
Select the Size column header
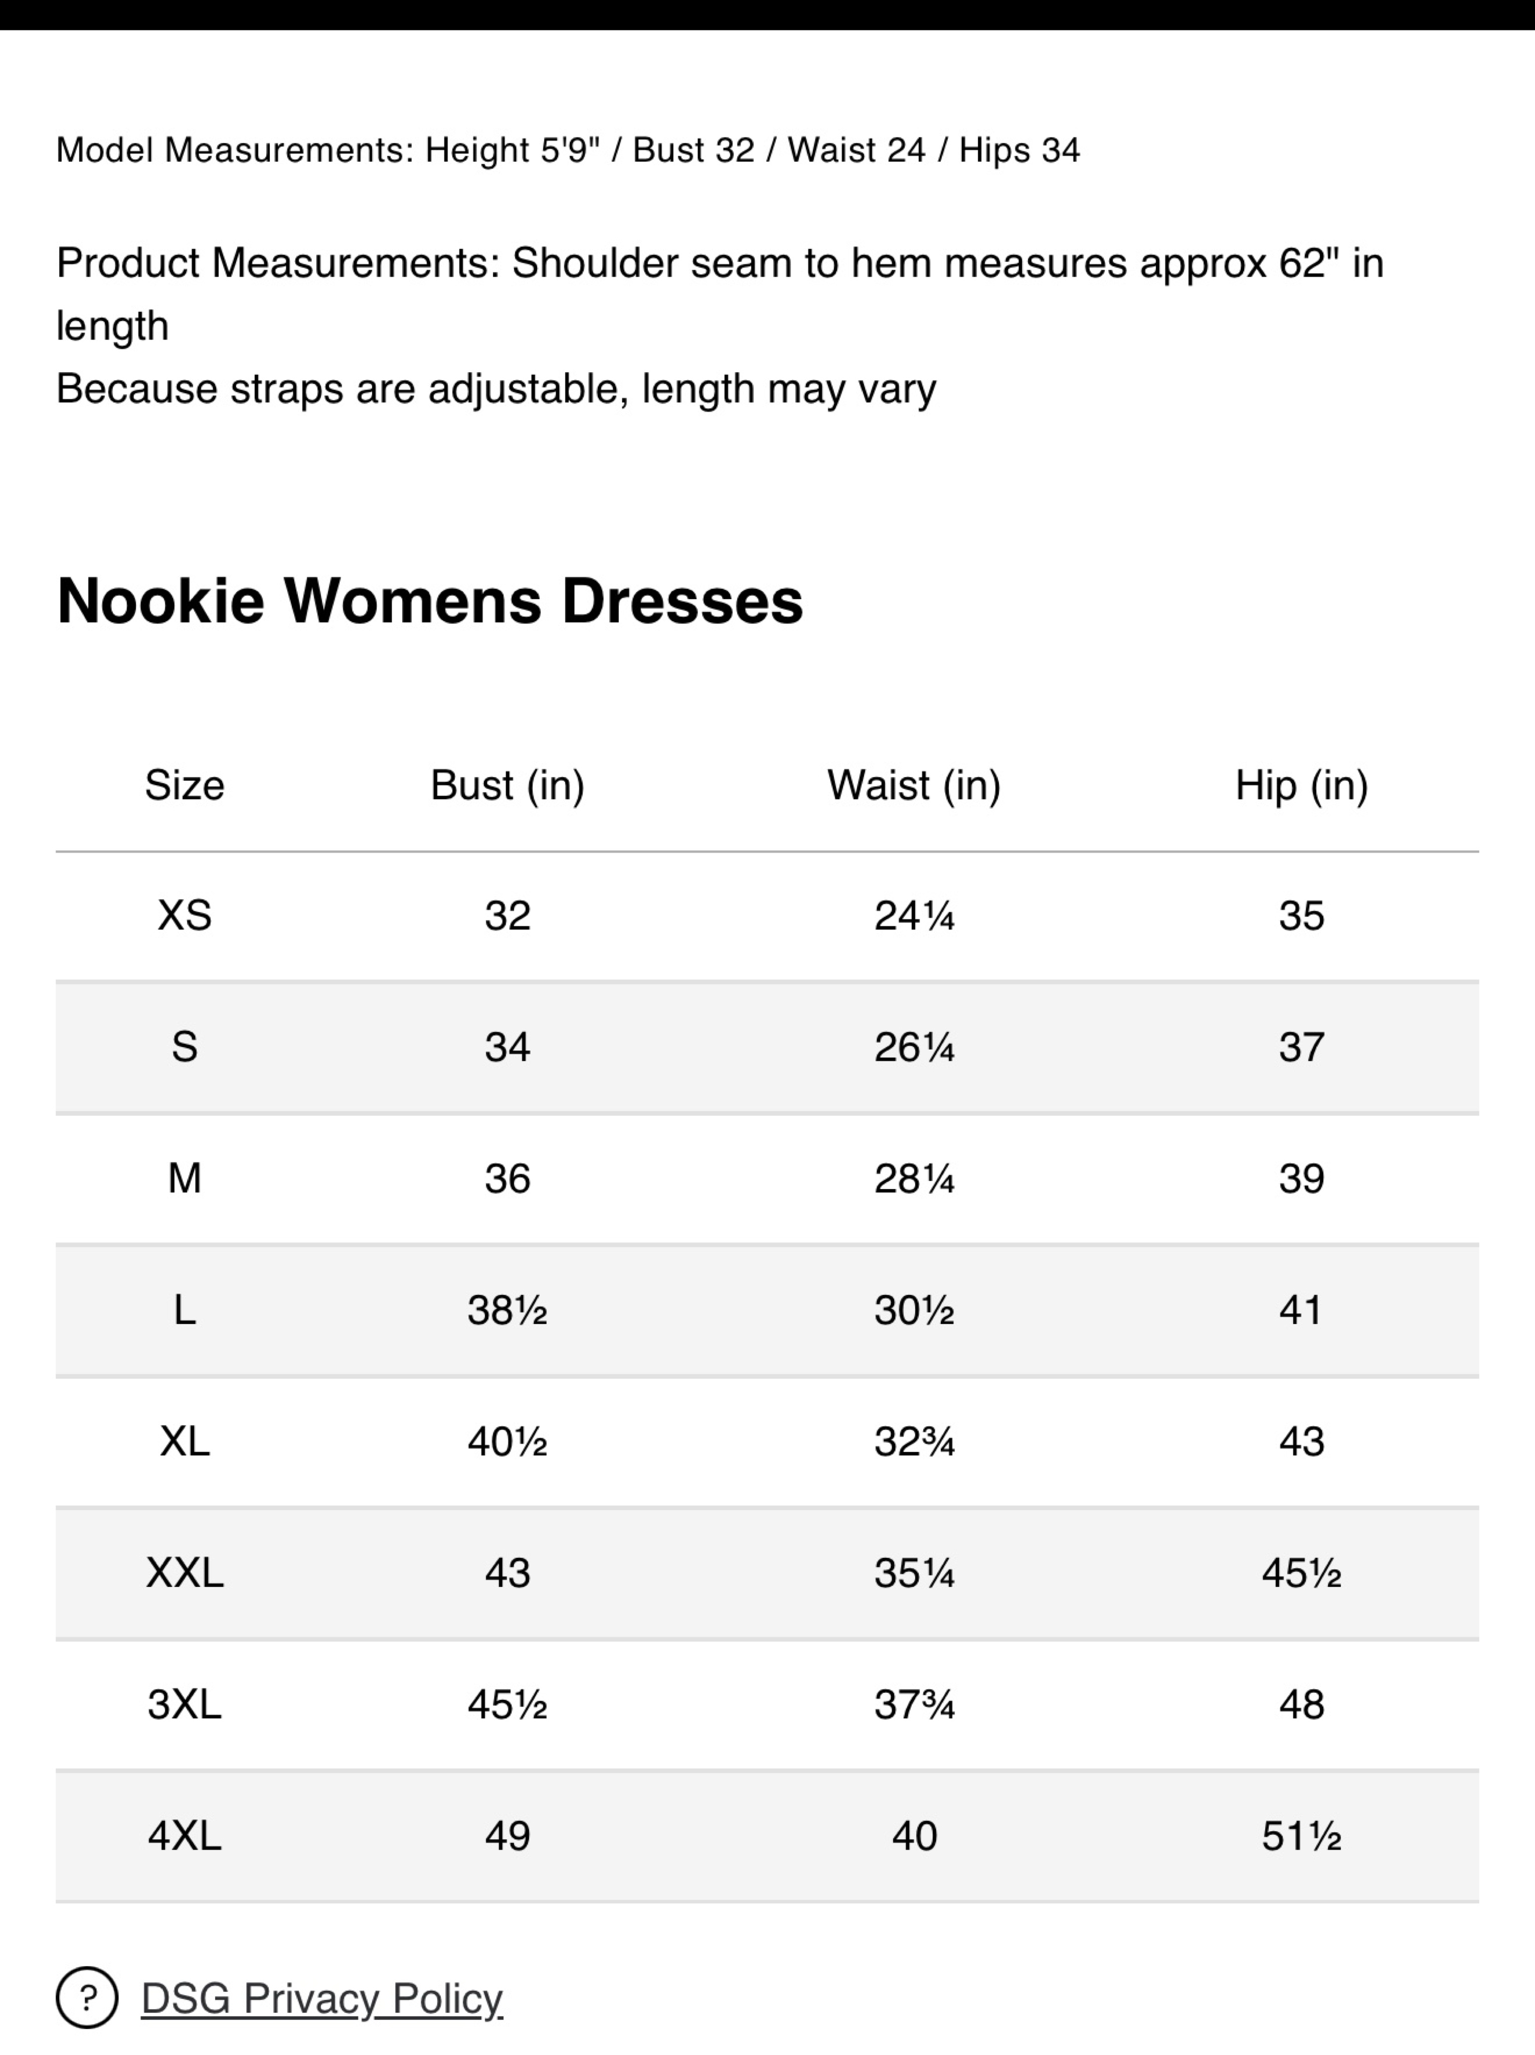coord(185,786)
